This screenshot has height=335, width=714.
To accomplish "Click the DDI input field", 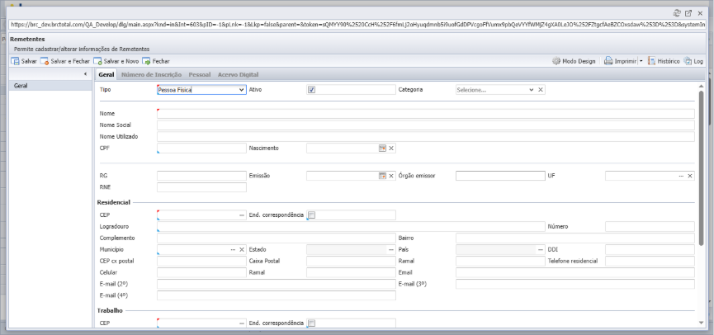I will click(x=650, y=249).
